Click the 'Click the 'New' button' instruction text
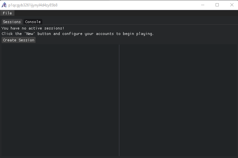The height and width of the screenshot is (158, 238). [x=78, y=34]
